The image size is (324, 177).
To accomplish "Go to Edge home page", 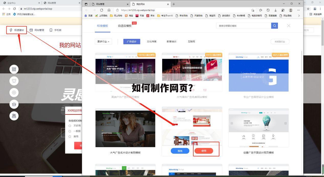I will click(x=109, y=10).
